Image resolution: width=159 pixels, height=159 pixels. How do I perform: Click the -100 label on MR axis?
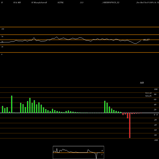[156, 140]
